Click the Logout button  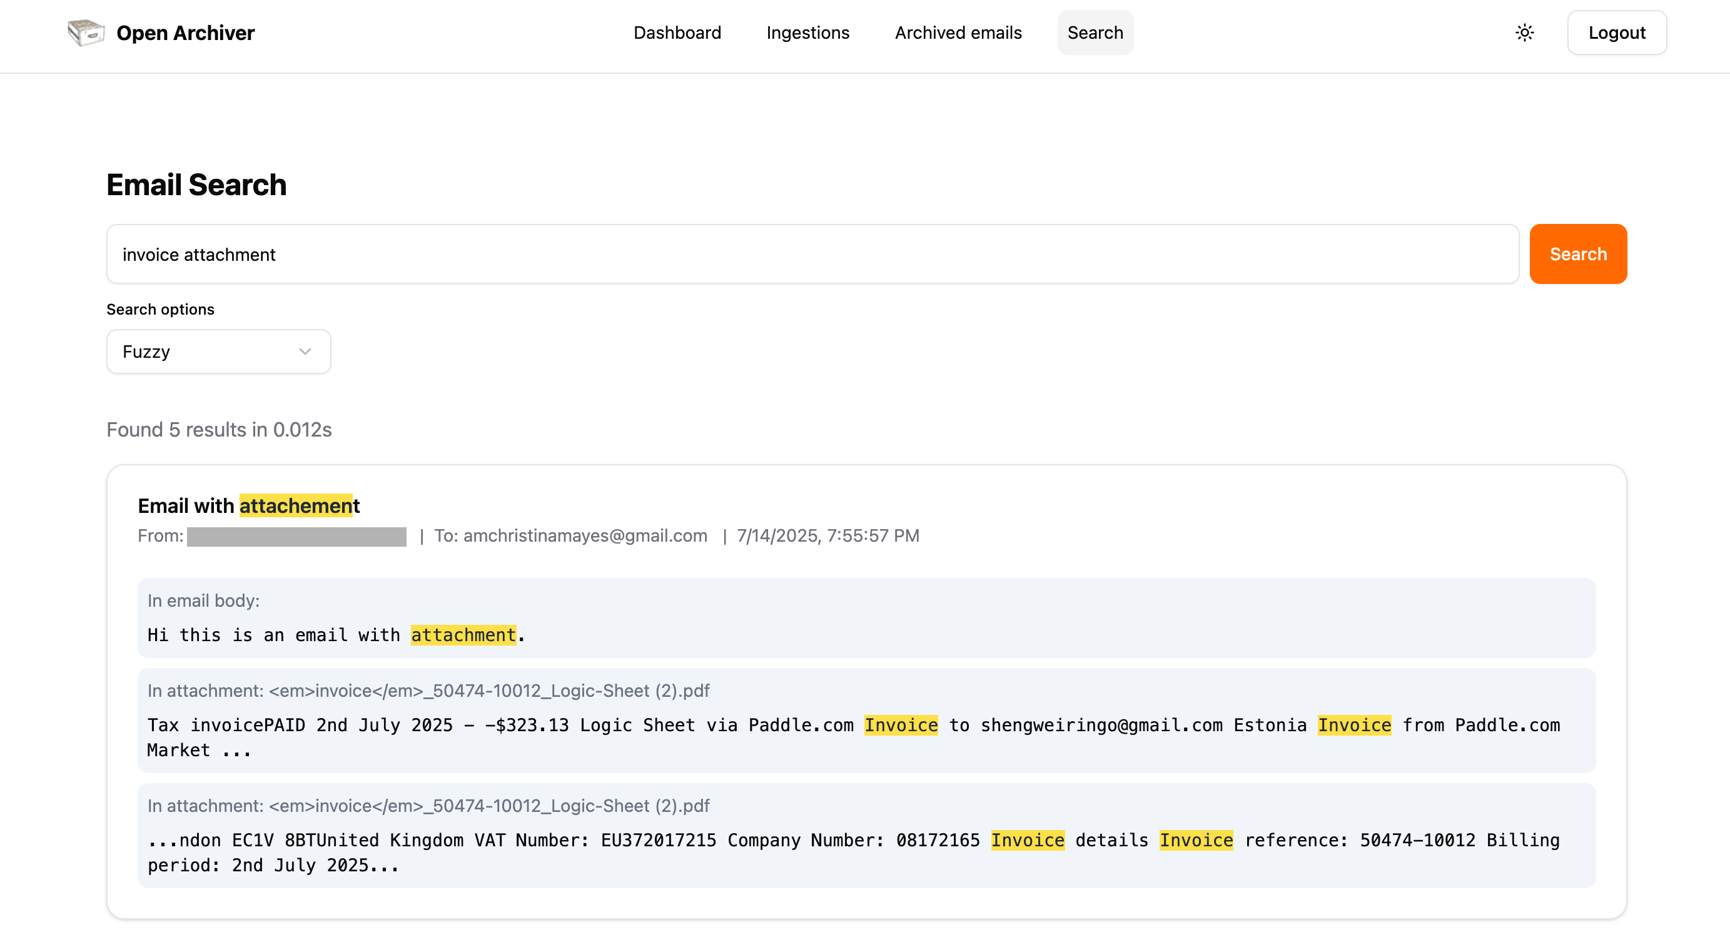pyautogui.click(x=1617, y=31)
